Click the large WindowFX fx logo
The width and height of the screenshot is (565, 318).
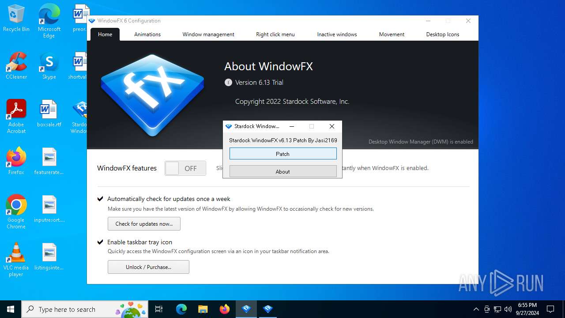click(152, 95)
